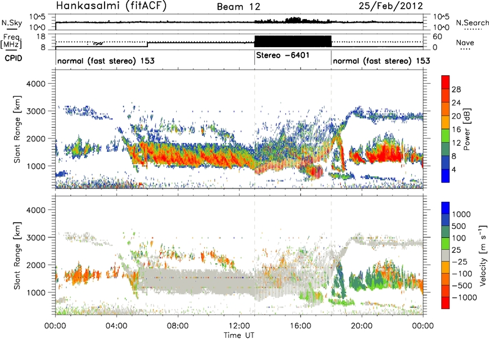Viewport: 489px width, 339px height.
Task: Click the Stereo -6401 CPID text
Action: [282, 55]
